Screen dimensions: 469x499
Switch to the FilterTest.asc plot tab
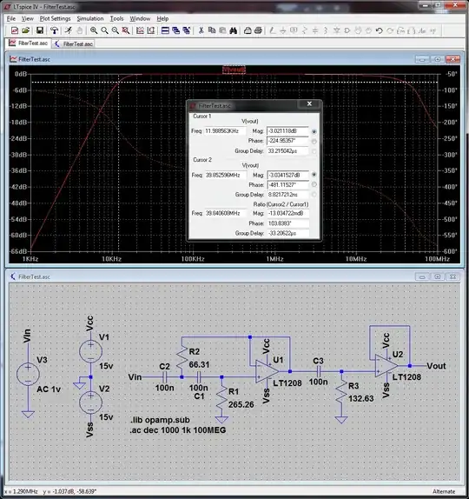28,43
